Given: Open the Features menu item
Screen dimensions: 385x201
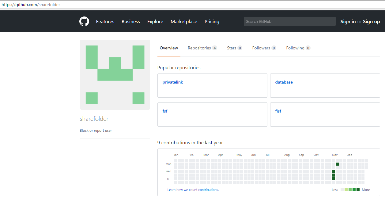Looking at the screenshot, I should click(x=105, y=22).
